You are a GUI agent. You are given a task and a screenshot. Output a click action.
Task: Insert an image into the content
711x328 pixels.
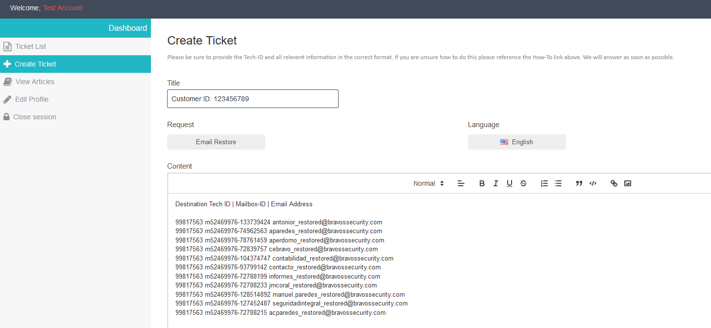point(627,183)
